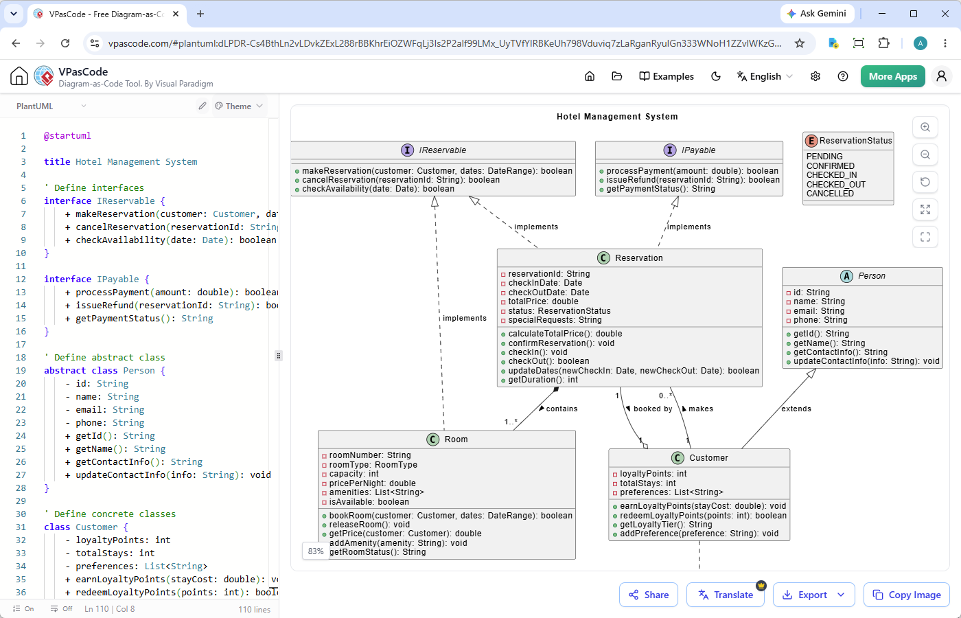Viewport: 961px width, 618px height.
Task: Toggle word wrap Off in status bar
Action: point(61,609)
